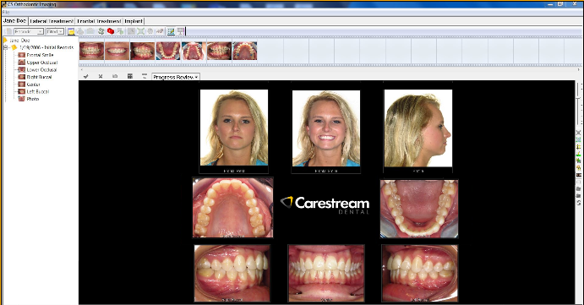Click the grid template icon above viewer
The image size is (584, 305).
point(129,76)
